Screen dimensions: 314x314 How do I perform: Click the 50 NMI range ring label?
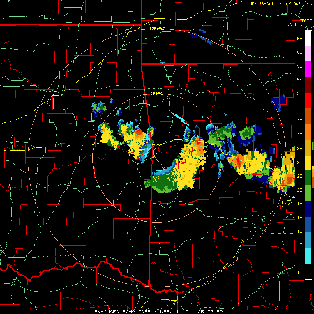157,93
